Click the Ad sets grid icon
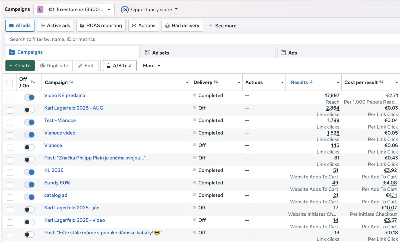 (148, 53)
